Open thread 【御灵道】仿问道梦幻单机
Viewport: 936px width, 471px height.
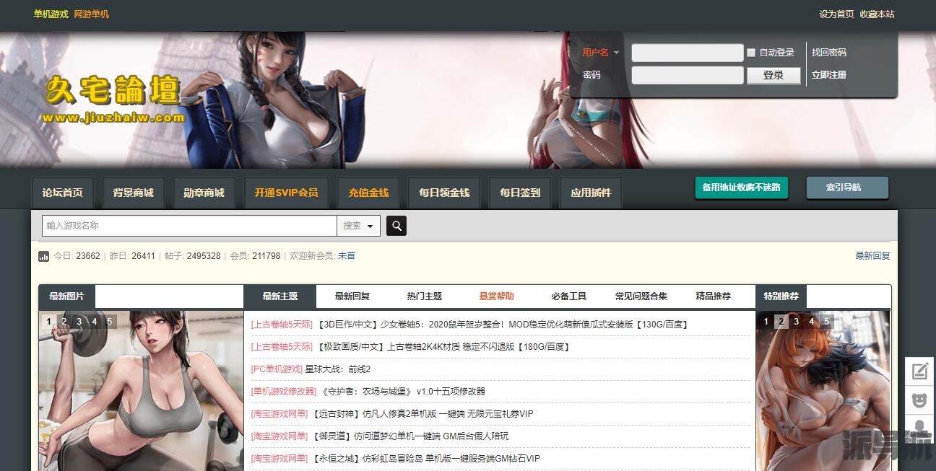409,436
